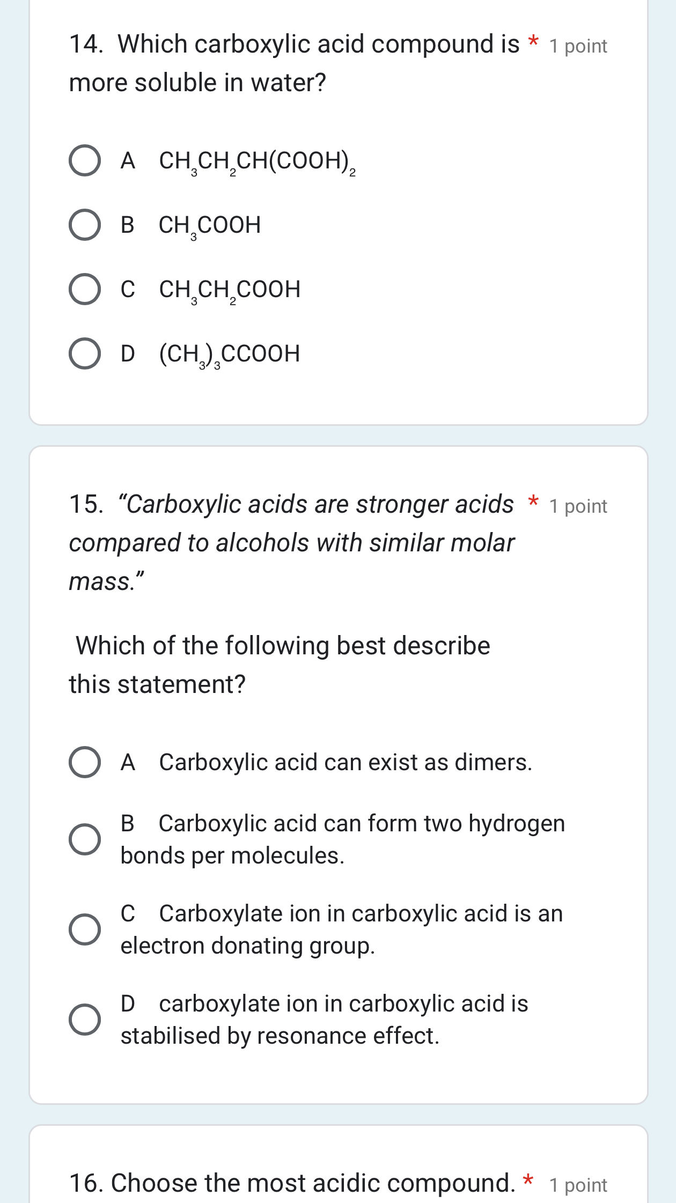Select option C CH3CH2COOH for question 14

pyautogui.click(x=84, y=290)
